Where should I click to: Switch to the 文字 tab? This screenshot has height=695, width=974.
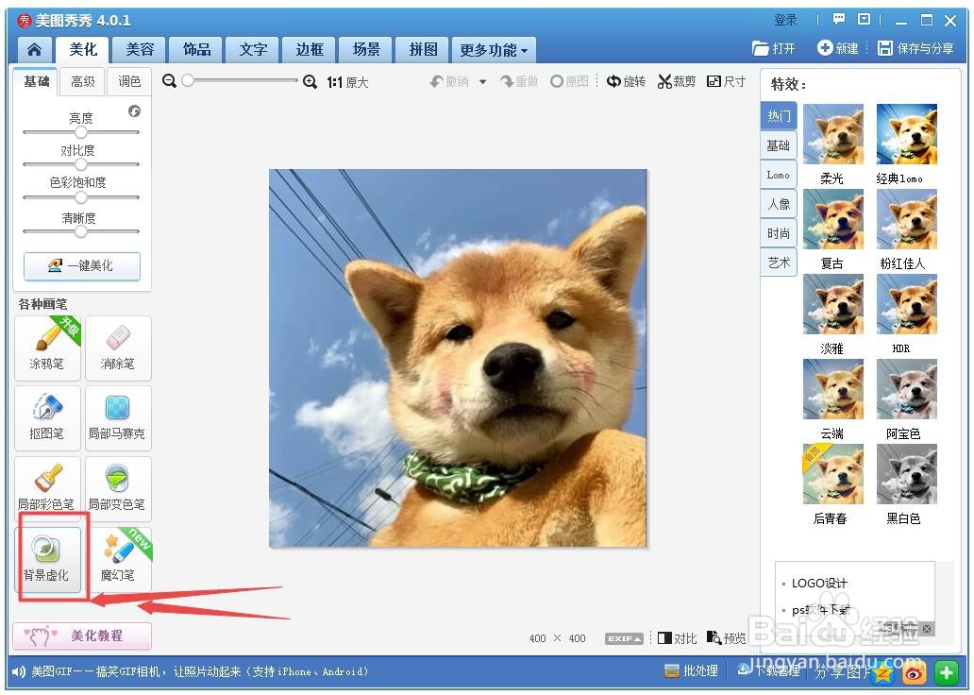point(254,50)
